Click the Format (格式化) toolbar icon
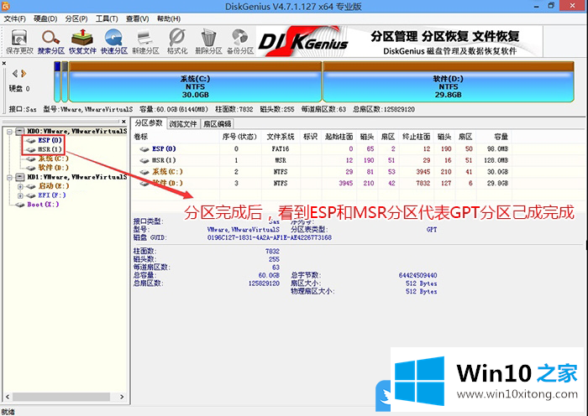This screenshot has height=416, width=588. [177, 41]
